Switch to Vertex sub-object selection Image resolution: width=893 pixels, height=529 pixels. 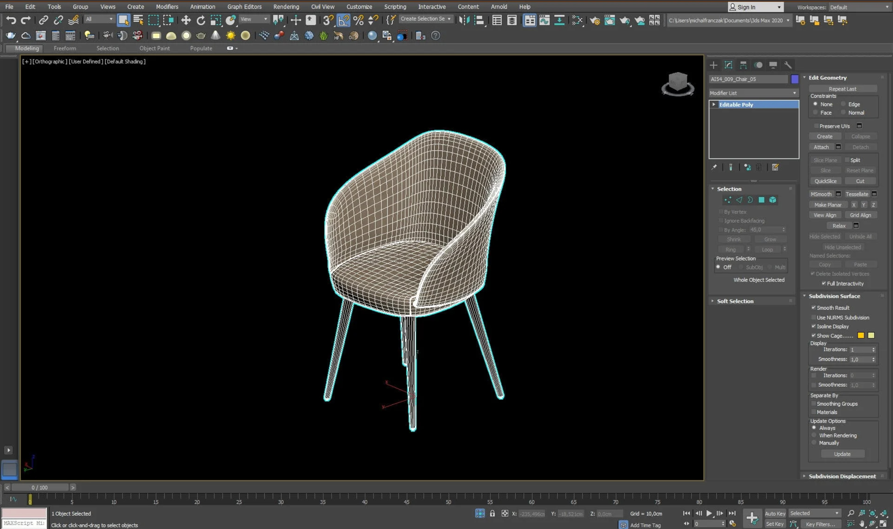728,200
